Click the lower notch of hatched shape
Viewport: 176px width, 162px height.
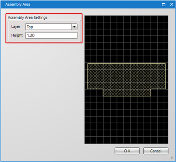[x=127, y=92]
